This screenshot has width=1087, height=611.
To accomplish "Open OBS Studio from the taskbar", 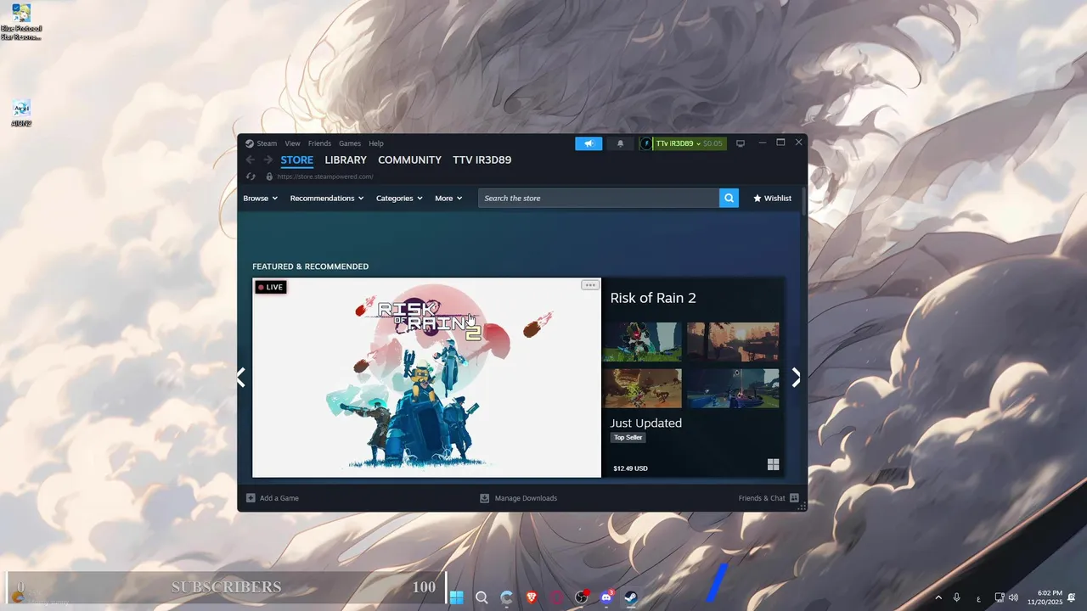I will 582,597.
